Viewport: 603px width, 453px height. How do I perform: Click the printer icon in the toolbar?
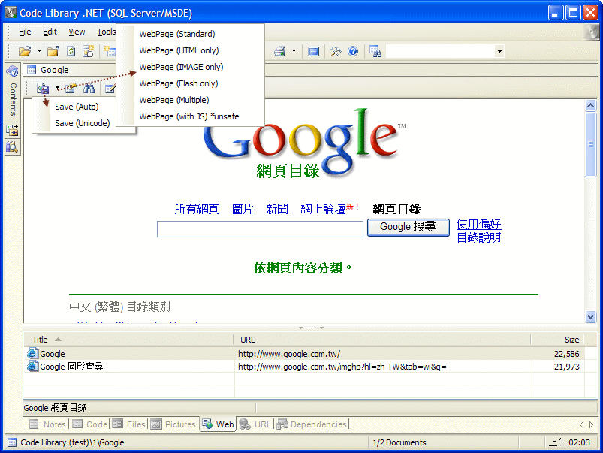280,51
